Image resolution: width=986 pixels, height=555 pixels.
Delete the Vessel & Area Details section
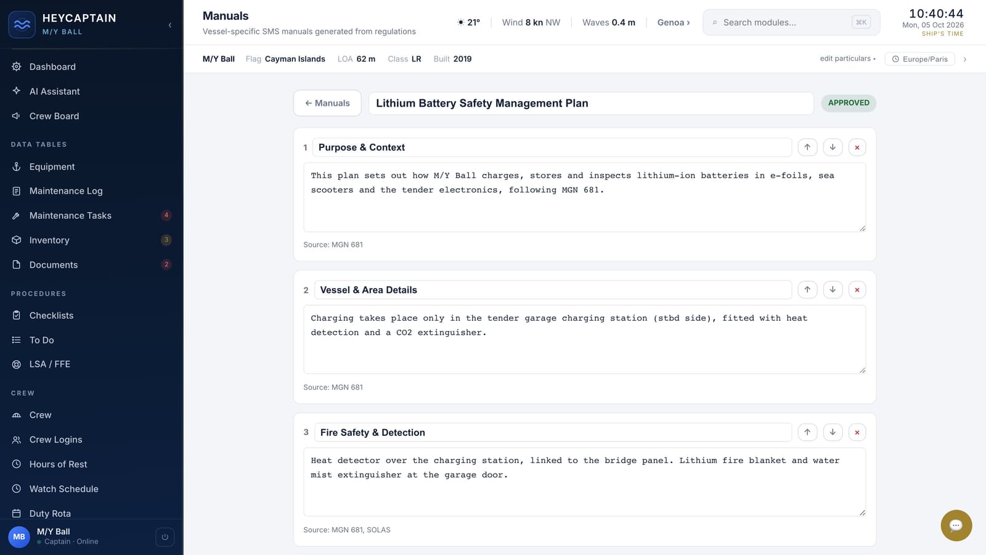click(x=857, y=290)
